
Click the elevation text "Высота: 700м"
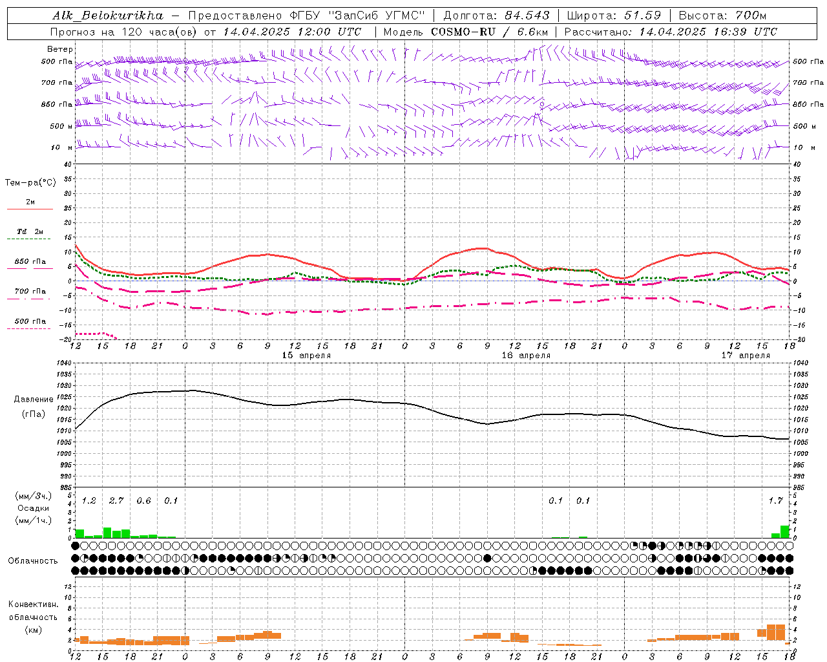722,16
